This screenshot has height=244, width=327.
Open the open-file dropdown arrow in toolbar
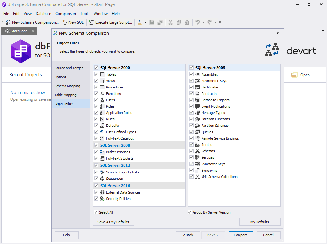[146, 22]
